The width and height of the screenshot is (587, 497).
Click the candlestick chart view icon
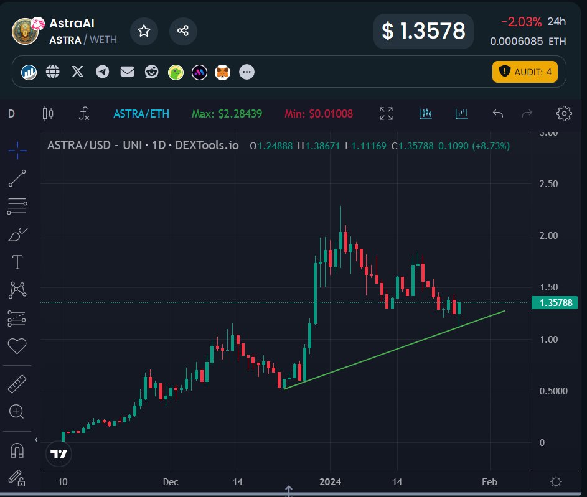[x=425, y=113]
